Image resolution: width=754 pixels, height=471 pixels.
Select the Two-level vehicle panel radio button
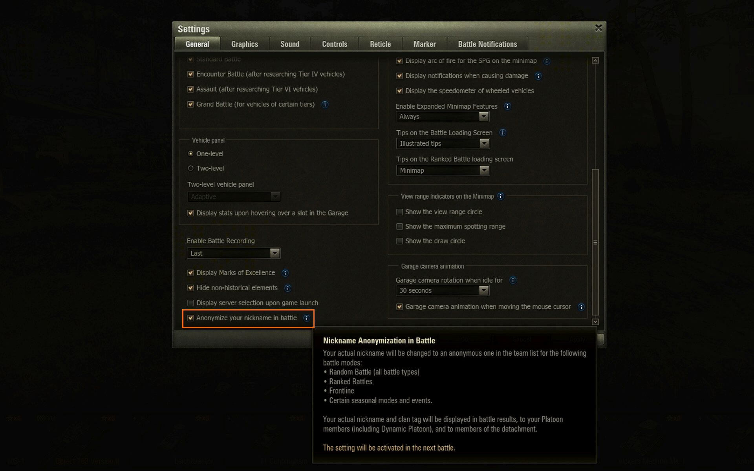point(191,168)
